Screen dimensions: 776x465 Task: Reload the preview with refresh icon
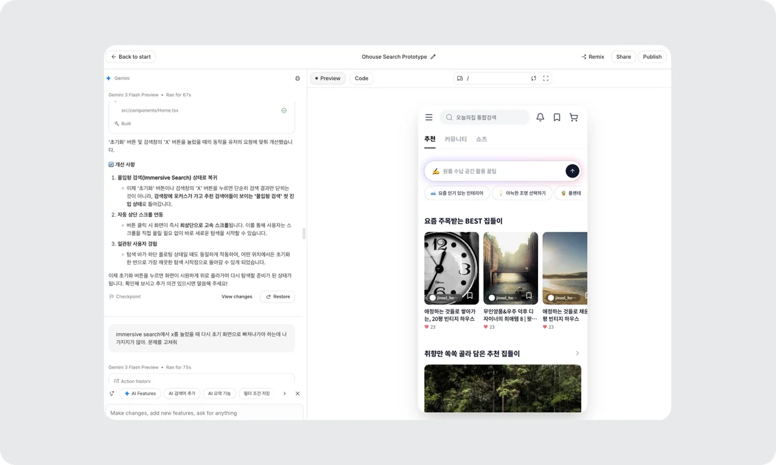click(x=533, y=78)
